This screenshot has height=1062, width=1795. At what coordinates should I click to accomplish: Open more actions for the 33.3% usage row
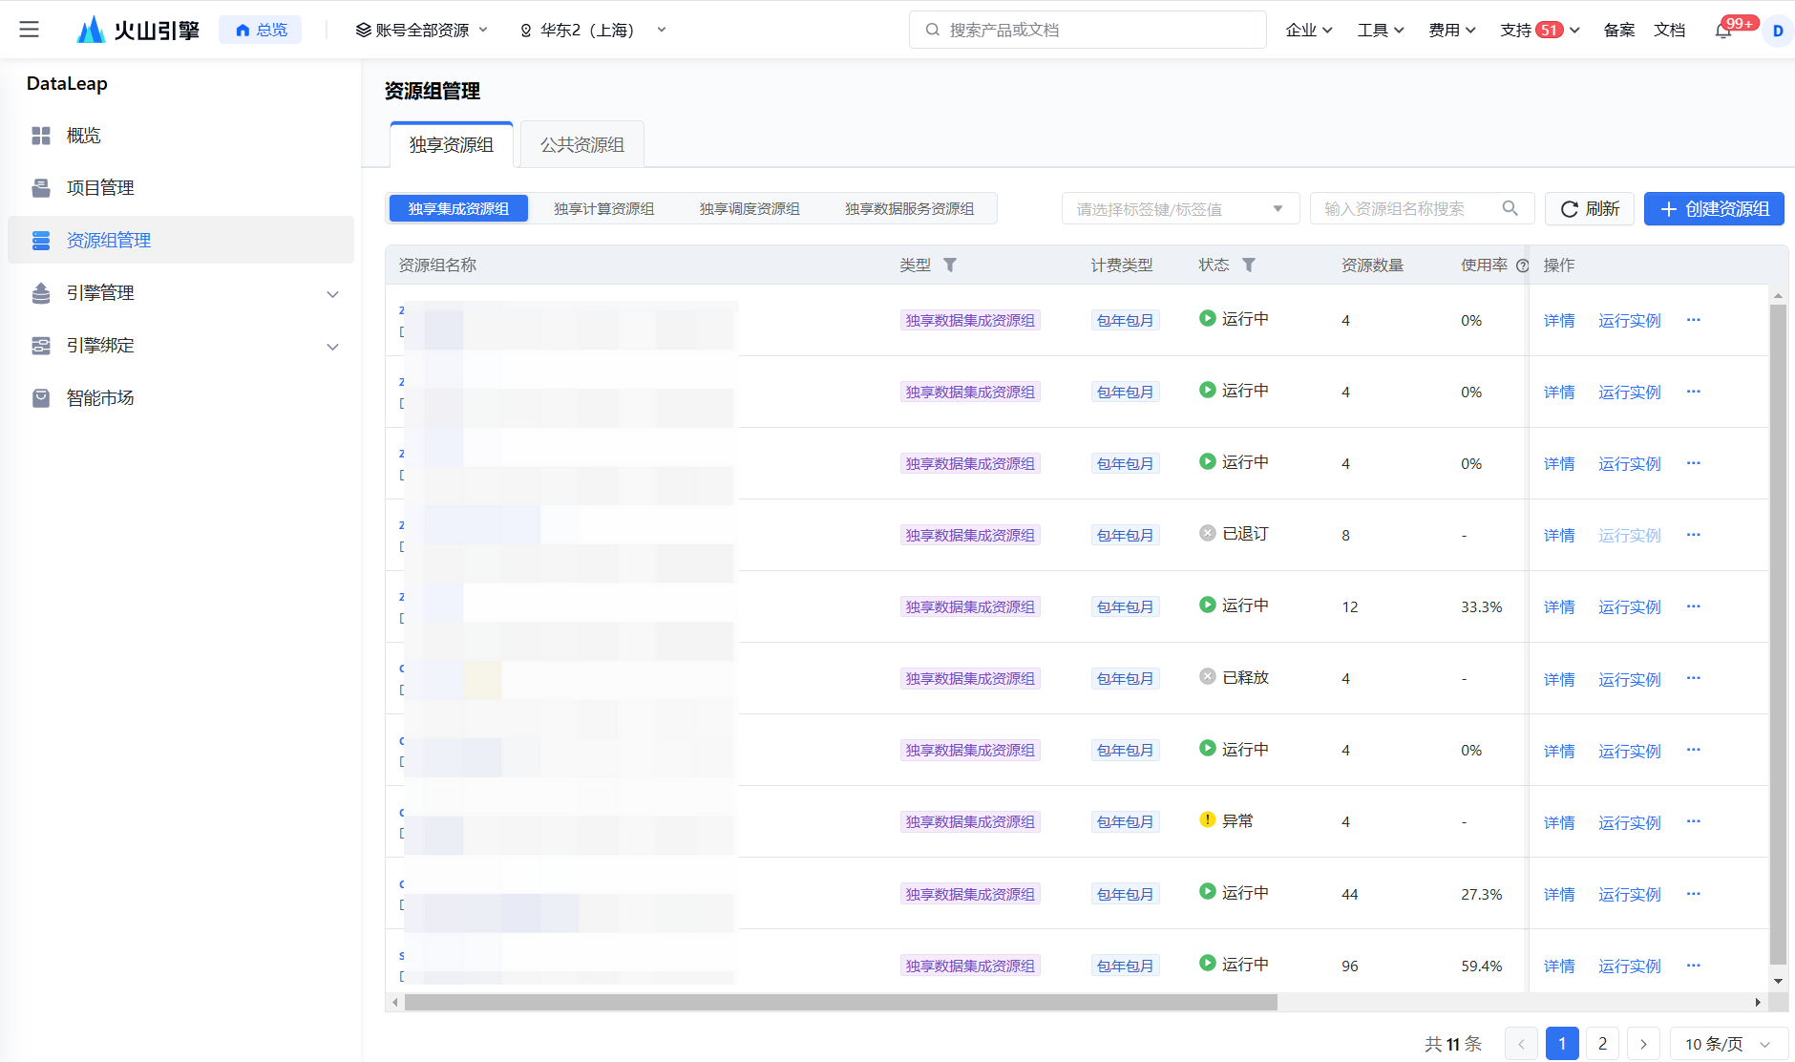1693,606
